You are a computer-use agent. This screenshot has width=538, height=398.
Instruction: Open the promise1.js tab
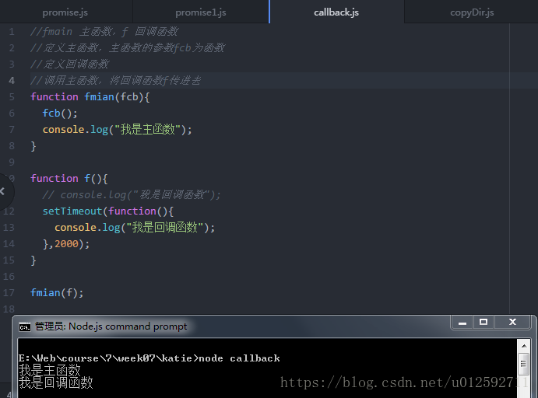pyautogui.click(x=201, y=12)
